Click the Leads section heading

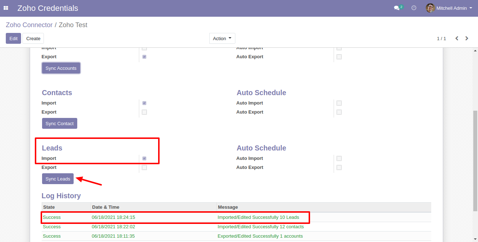(x=52, y=148)
